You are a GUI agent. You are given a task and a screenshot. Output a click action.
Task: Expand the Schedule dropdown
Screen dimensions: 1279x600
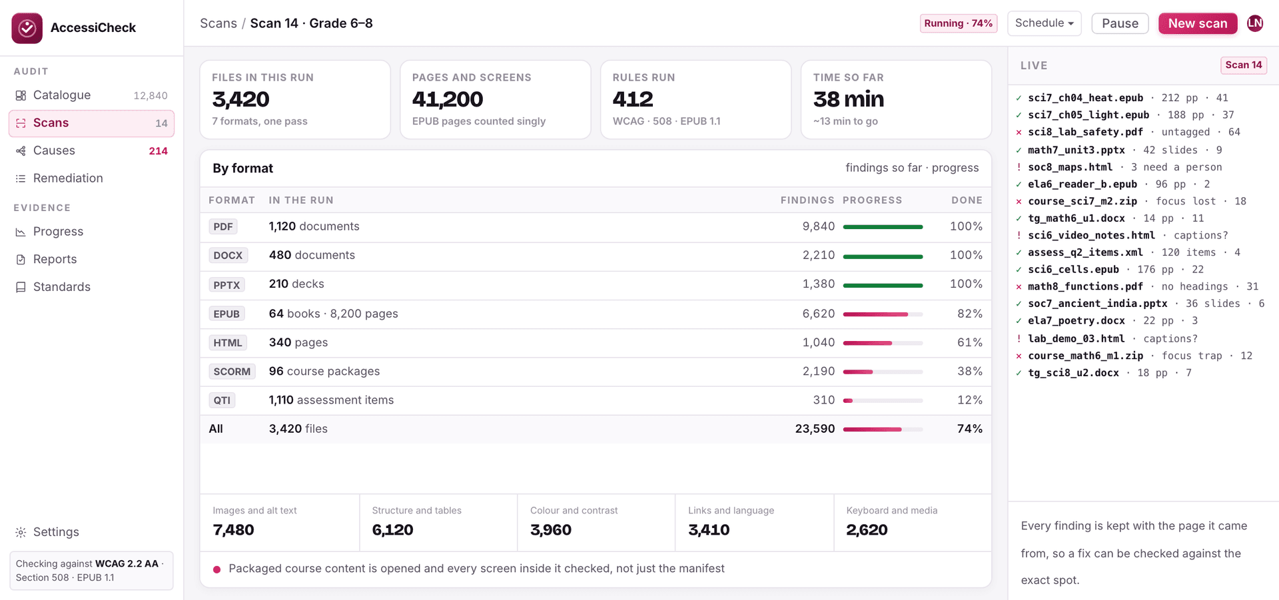[x=1044, y=23]
